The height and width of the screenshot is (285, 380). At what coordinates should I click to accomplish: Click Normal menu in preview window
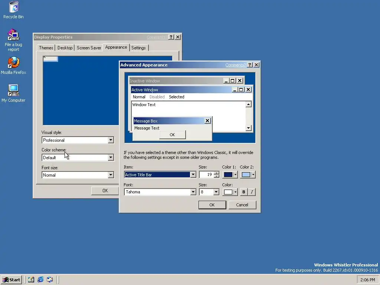[x=139, y=97]
